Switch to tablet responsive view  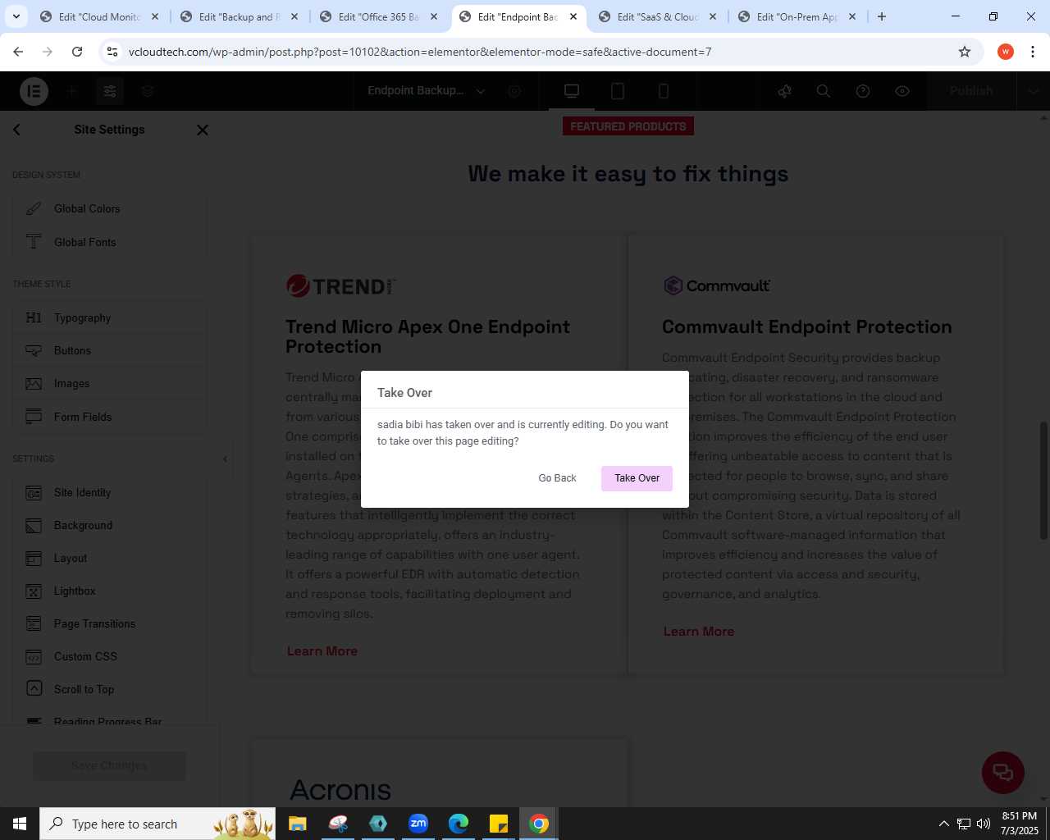pos(618,91)
